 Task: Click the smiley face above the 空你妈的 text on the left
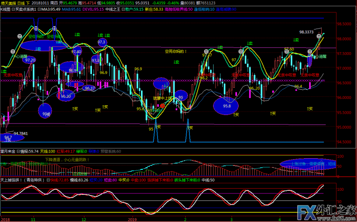coord(36,29)
